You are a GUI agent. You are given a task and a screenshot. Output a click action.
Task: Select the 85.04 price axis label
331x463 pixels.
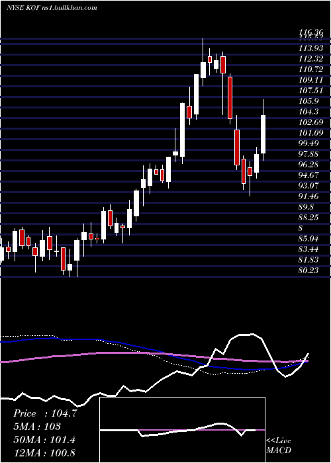tap(308, 239)
